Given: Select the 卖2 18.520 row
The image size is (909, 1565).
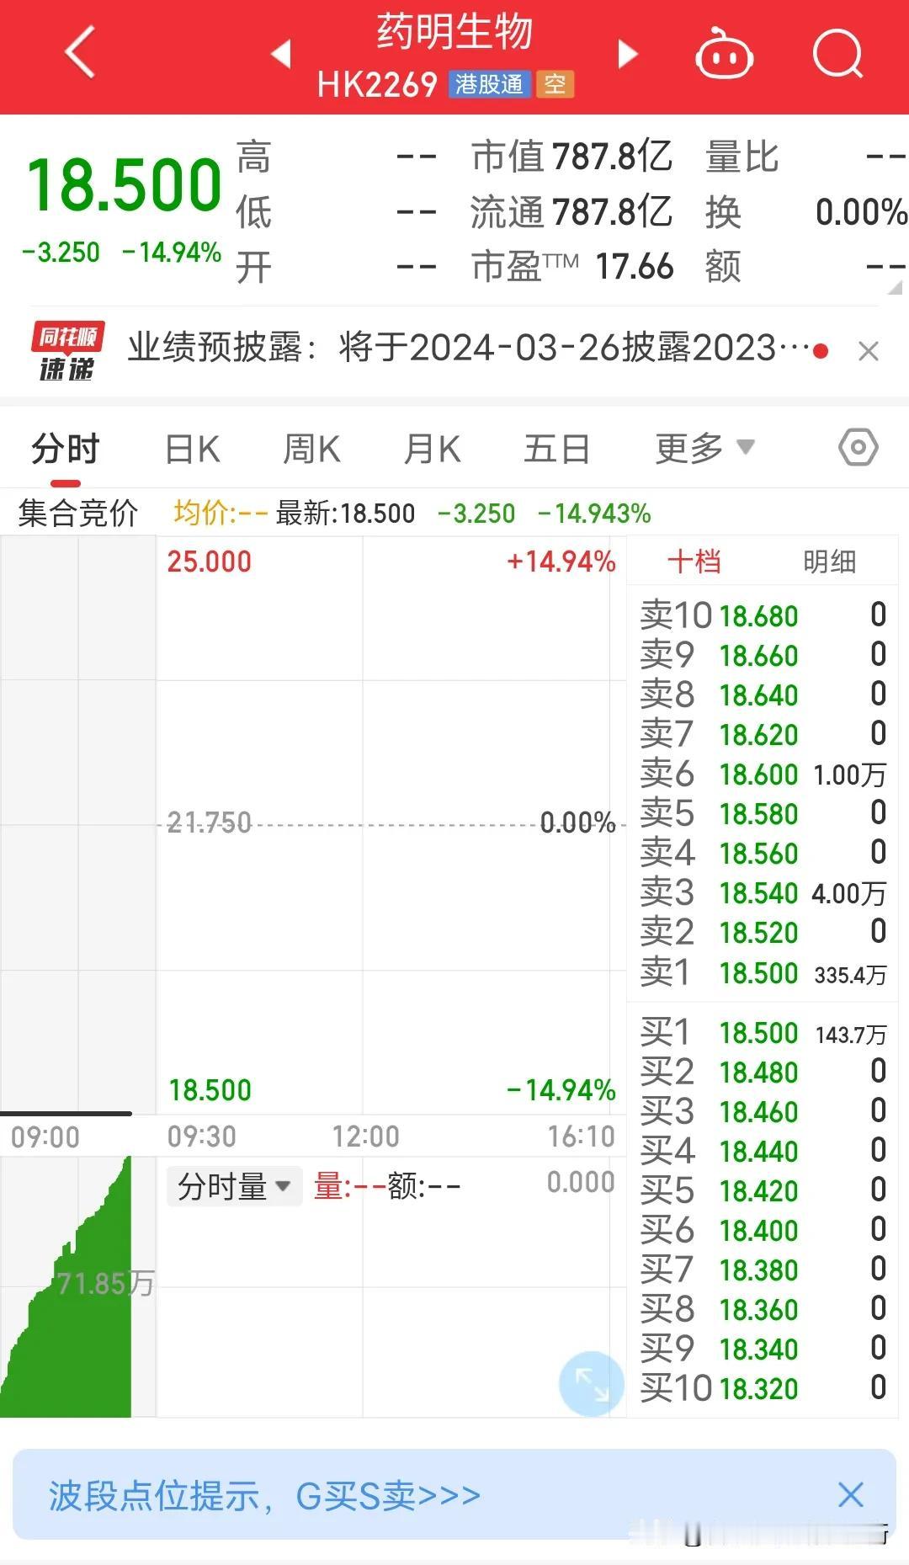Looking at the screenshot, I should (x=763, y=932).
